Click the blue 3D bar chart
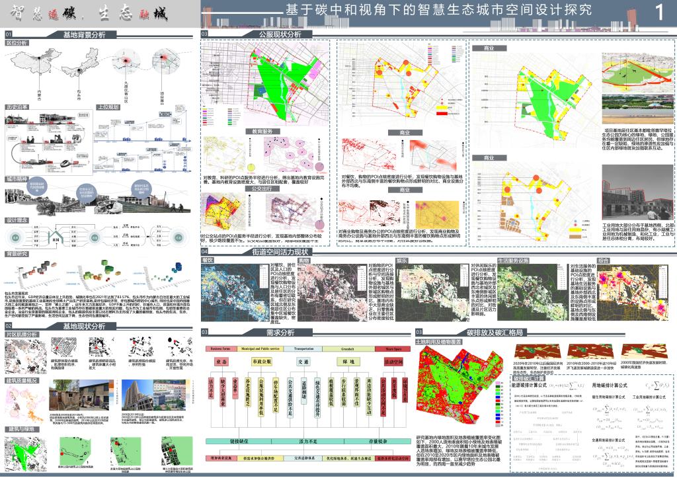The width and height of the screenshot is (677, 478). [x=176, y=268]
